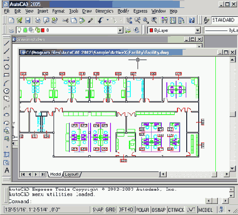Select the Model tab
Image resolution: width=238 pixels, height=215 pixels.
click(55, 174)
